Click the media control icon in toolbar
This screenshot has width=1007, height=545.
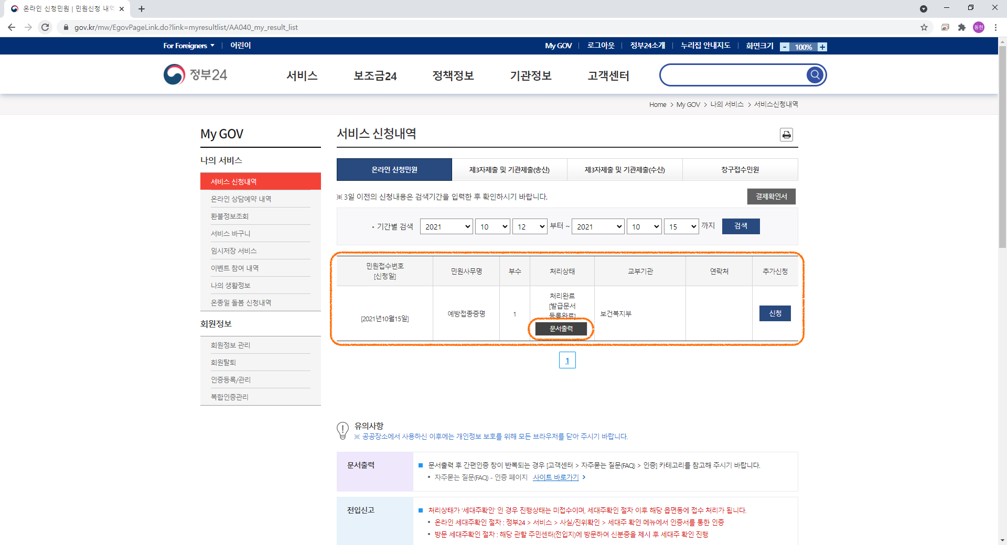(x=945, y=27)
